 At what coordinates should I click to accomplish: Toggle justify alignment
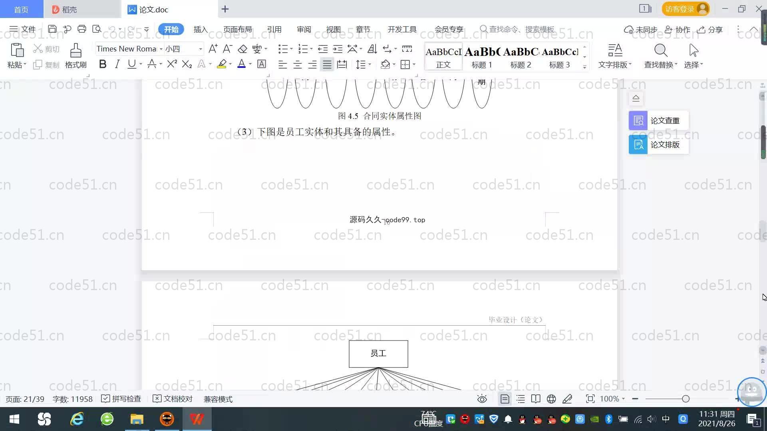pyautogui.click(x=327, y=64)
